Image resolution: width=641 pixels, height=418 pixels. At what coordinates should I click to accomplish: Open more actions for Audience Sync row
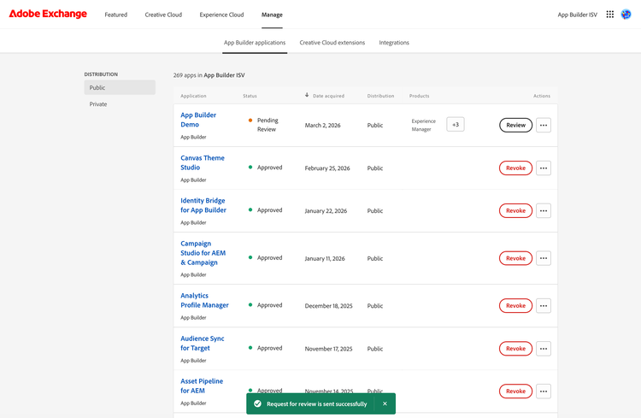tap(544, 349)
